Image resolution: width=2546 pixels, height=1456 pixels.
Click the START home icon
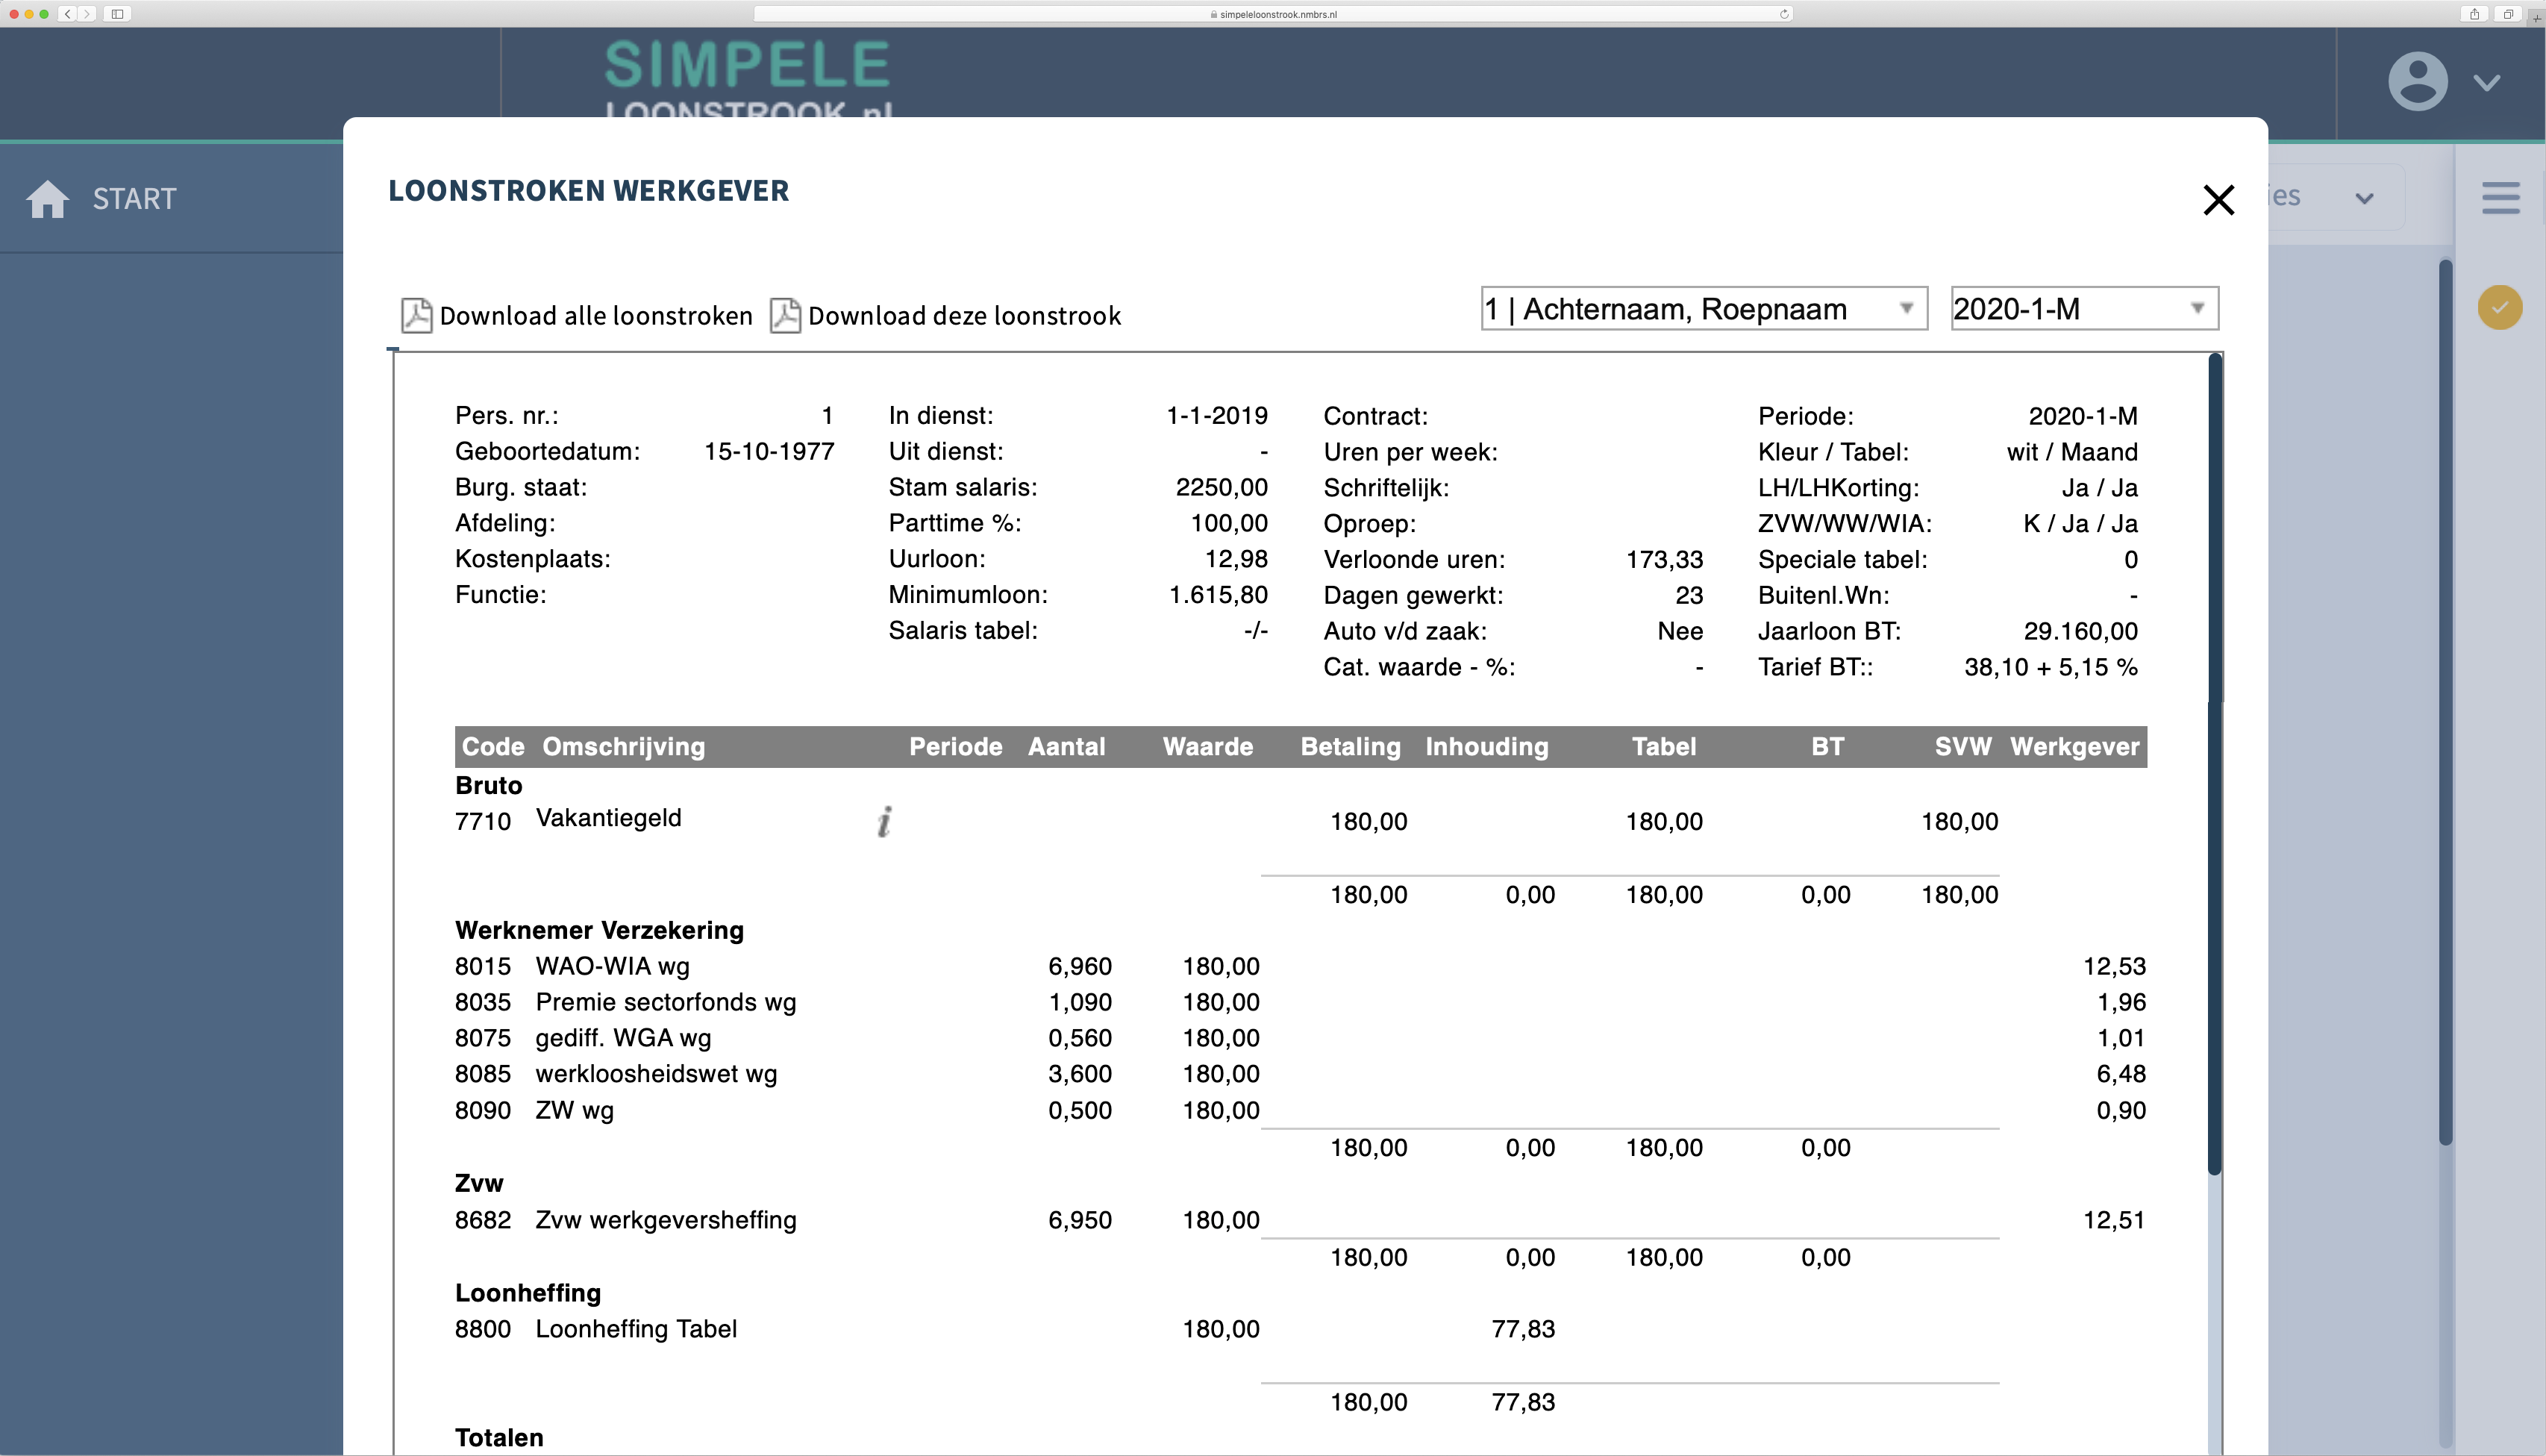click(47, 199)
